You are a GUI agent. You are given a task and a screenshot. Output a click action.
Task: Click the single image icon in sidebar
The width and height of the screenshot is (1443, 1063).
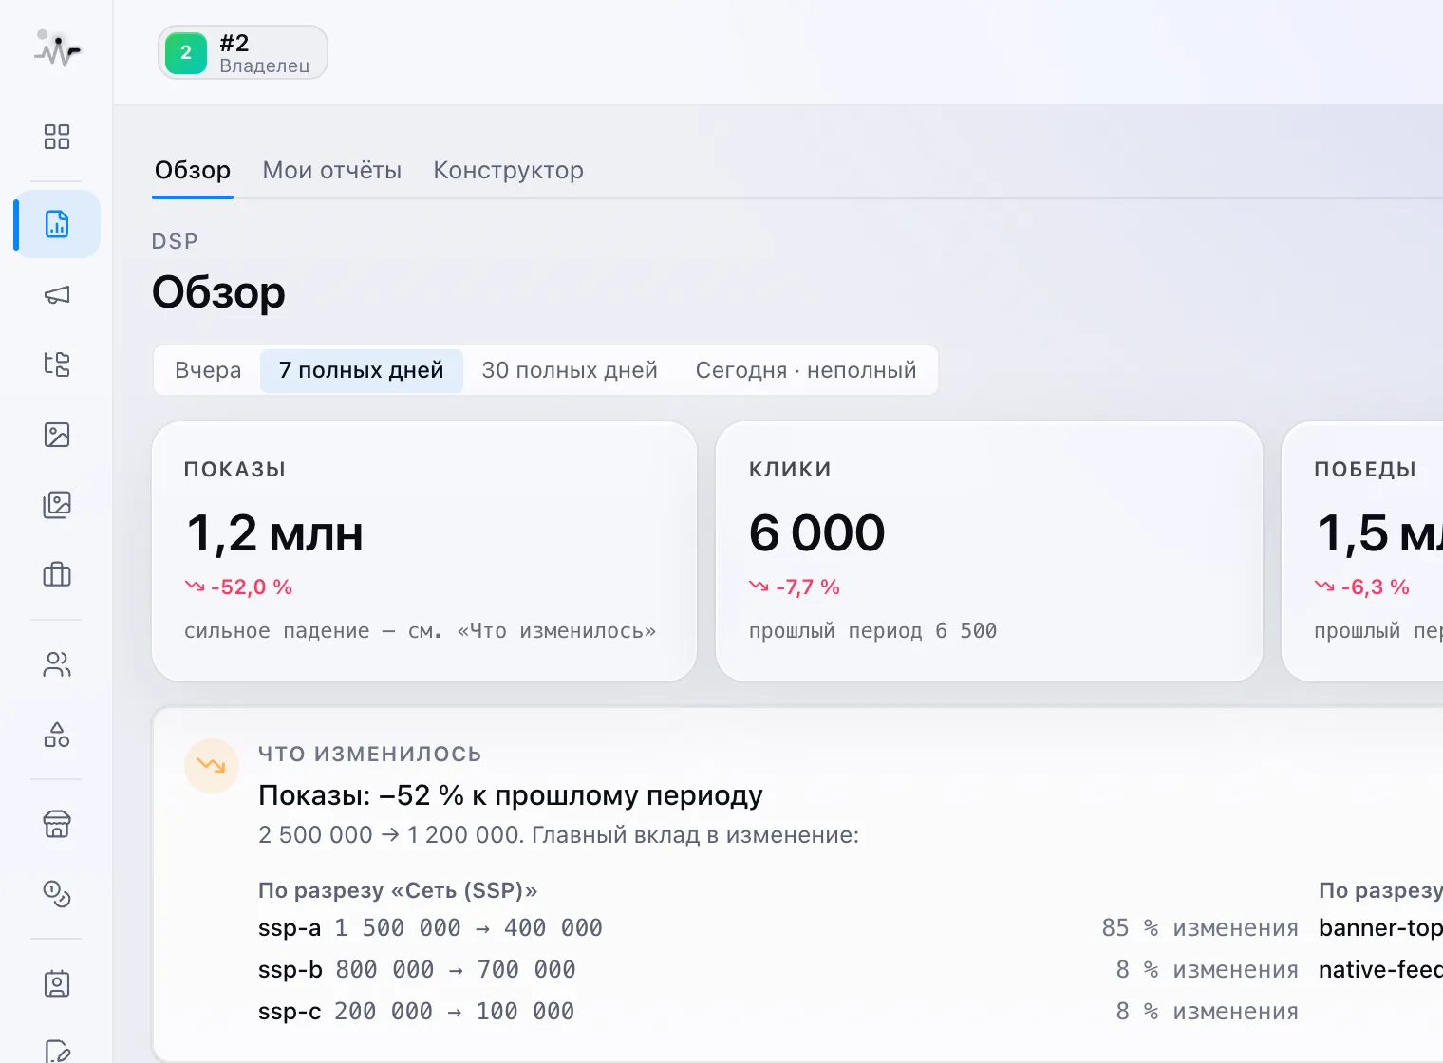pyautogui.click(x=57, y=435)
